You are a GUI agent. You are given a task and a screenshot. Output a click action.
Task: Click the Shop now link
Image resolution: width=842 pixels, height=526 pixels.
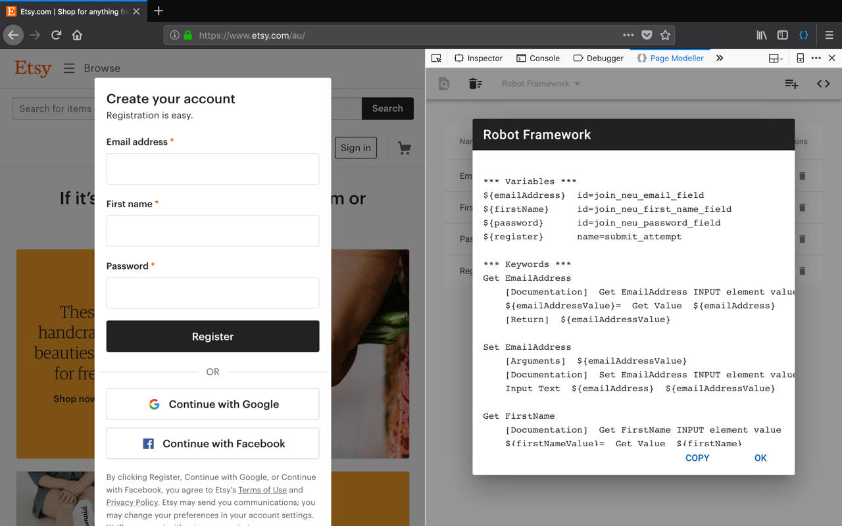click(x=74, y=398)
